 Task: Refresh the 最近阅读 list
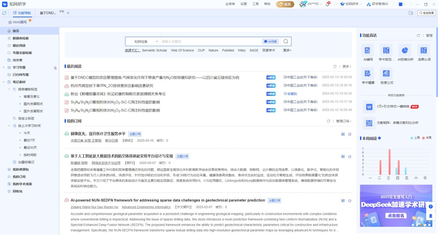click(335, 66)
